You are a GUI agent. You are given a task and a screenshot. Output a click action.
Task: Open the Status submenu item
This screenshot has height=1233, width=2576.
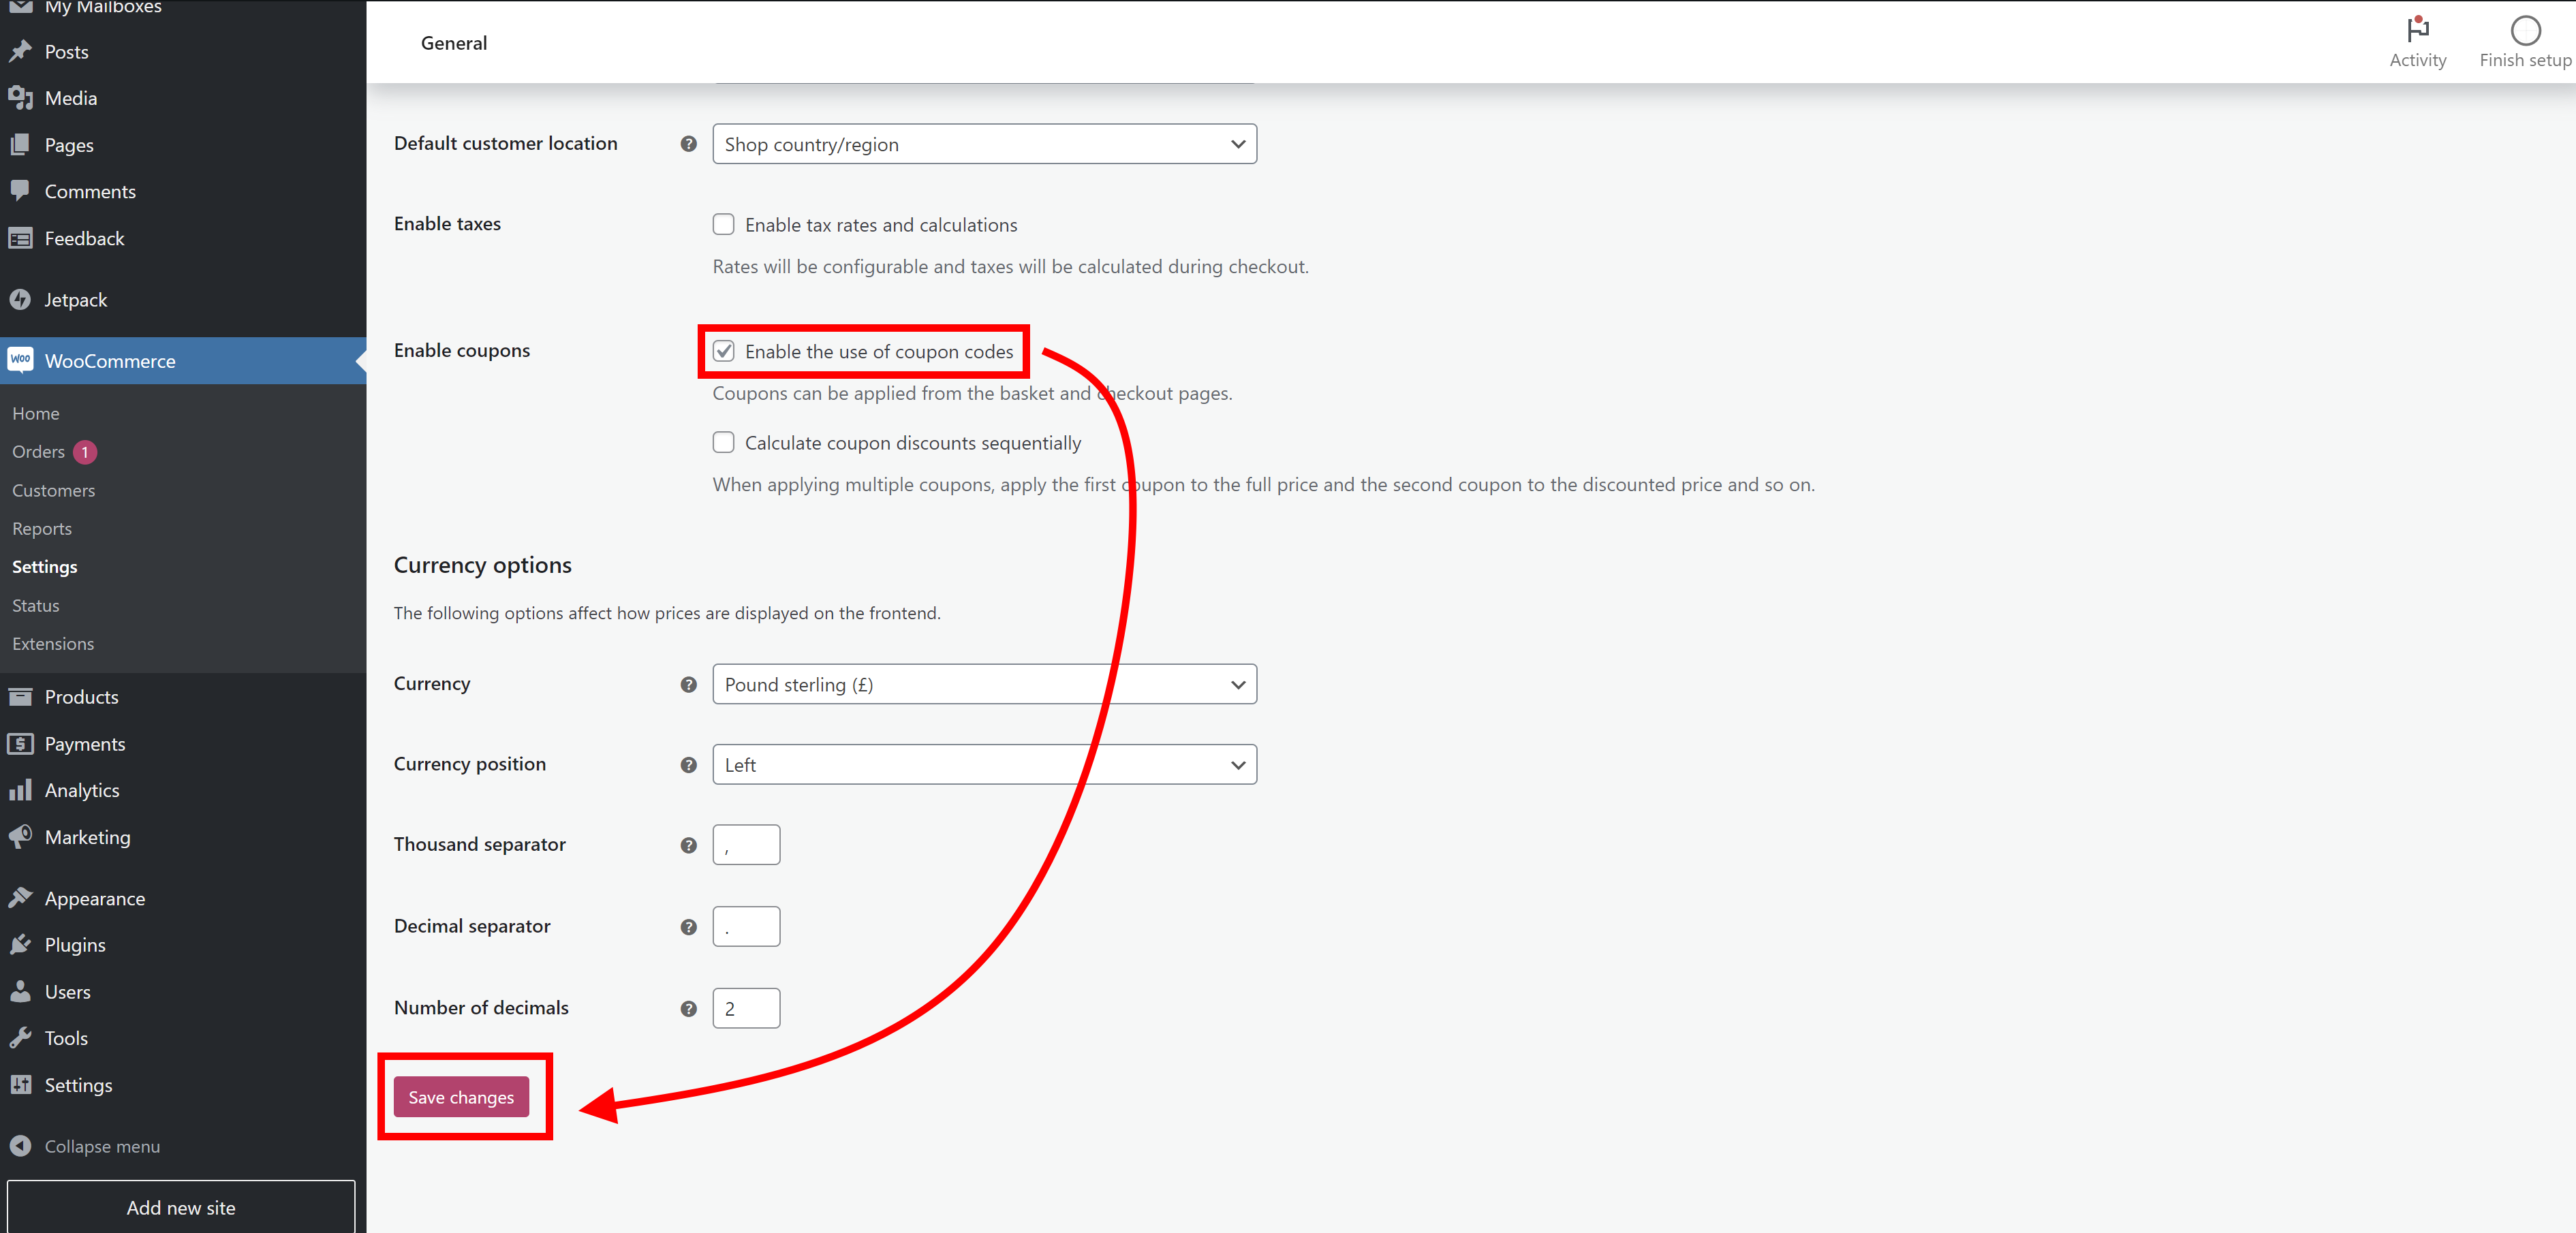pyautogui.click(x=36, y=605)
